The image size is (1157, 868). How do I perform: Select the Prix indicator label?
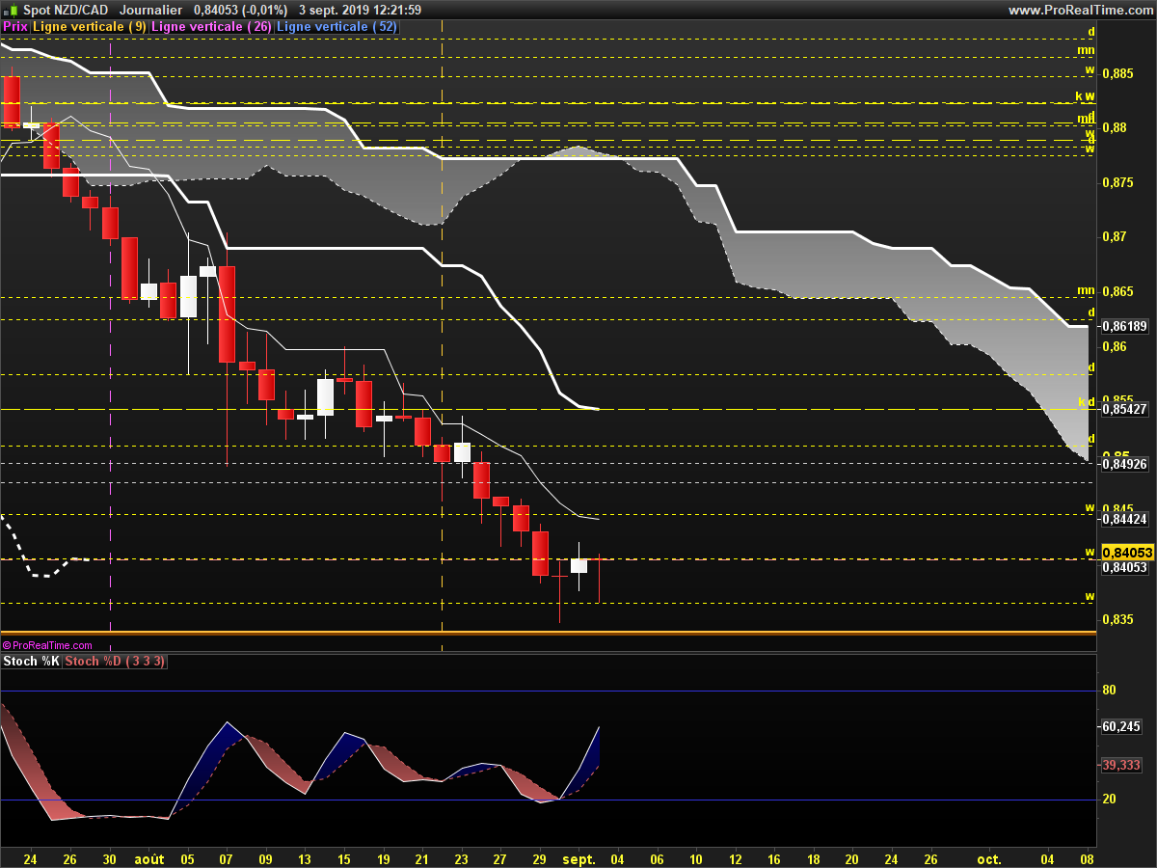pyautogui.click(x=15, y=27)
